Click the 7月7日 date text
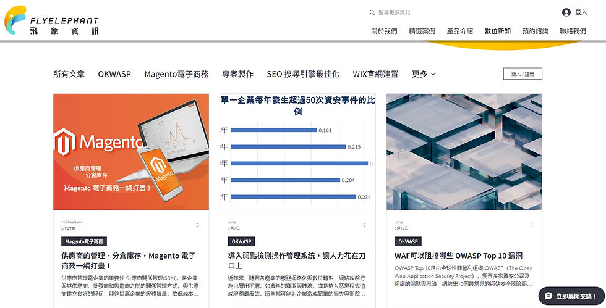 tap(233, 228)
